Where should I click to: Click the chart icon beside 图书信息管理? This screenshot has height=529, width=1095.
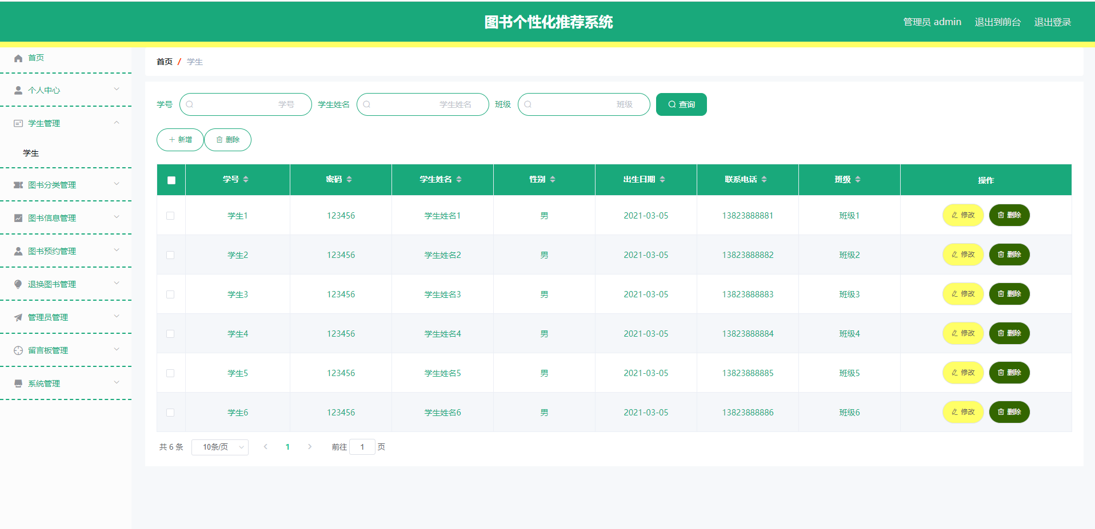18,218
